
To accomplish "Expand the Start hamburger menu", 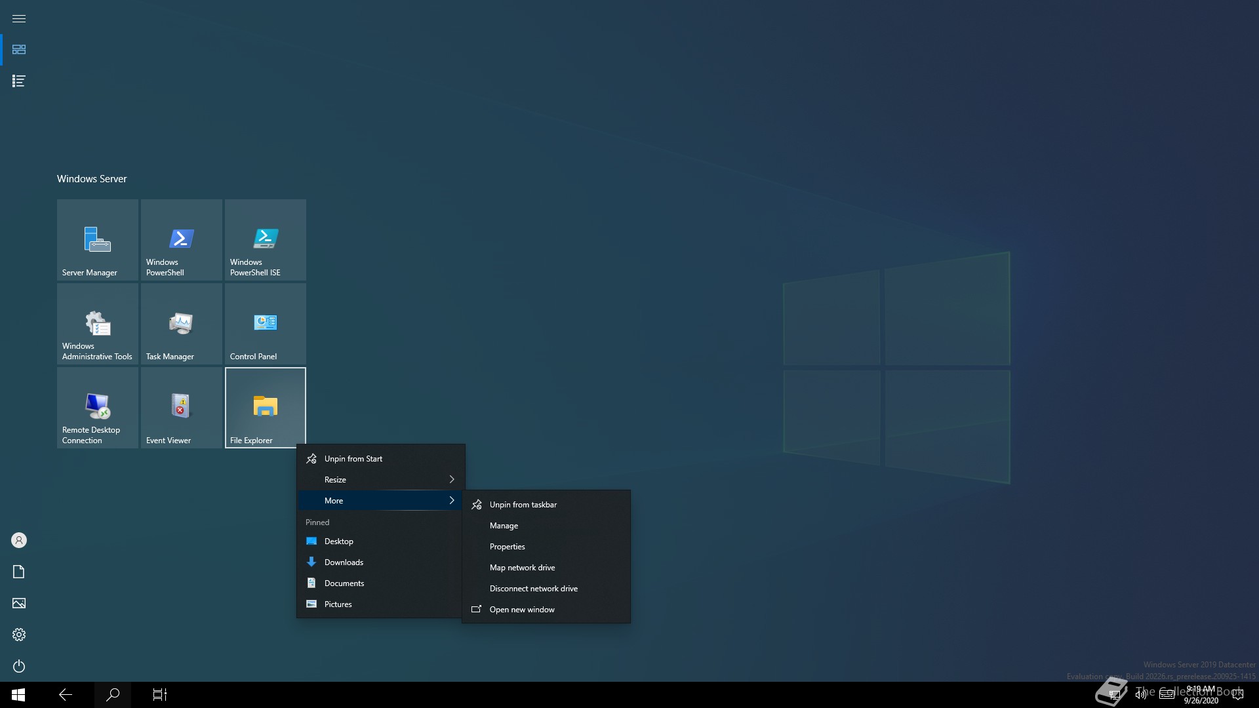I will pos(19,18).
